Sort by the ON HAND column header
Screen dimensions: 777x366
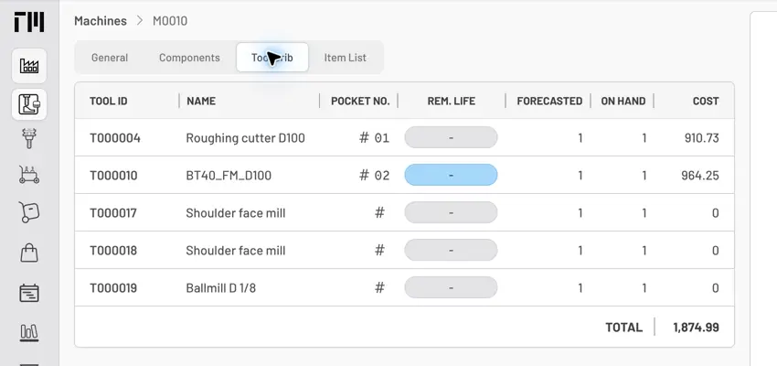point(623,102)
